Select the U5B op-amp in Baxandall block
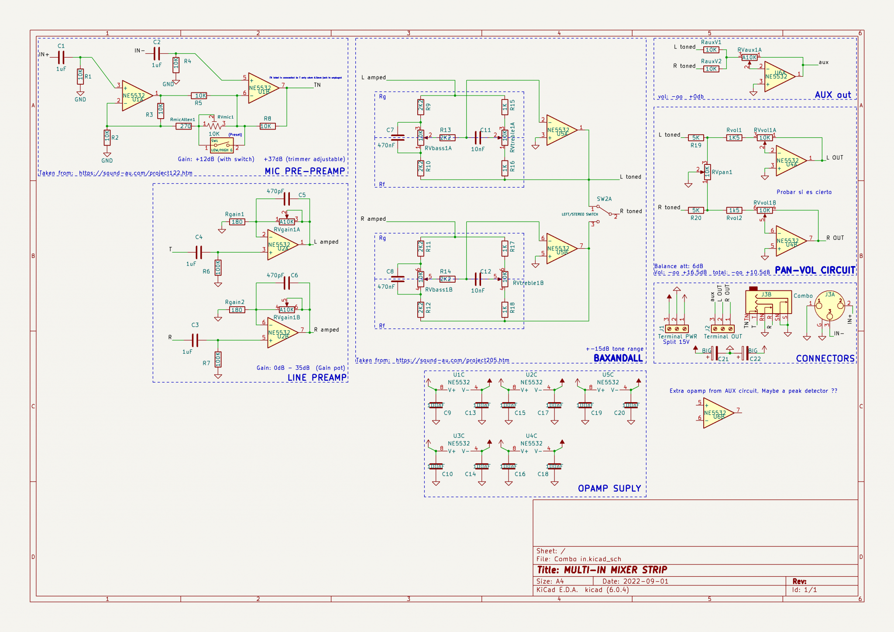Viewport: 894px width, 632px height. [x=561, y=249]
